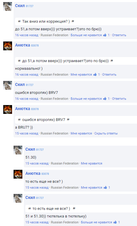Image resolution: width=137 pixels, height=226 pixels.
Task: Open Скил's profile name on 'ошибся второпях' comment
Action: coord(20,85)
